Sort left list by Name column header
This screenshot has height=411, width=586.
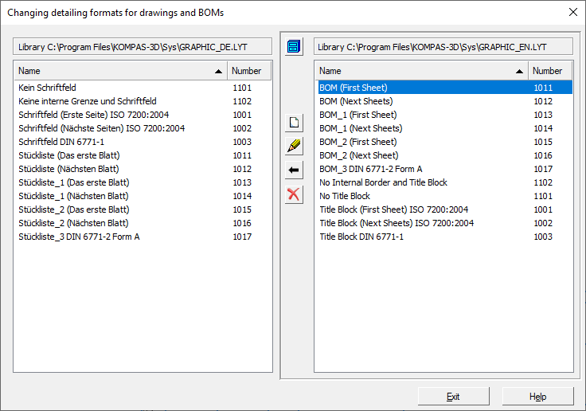pos(119,71)
